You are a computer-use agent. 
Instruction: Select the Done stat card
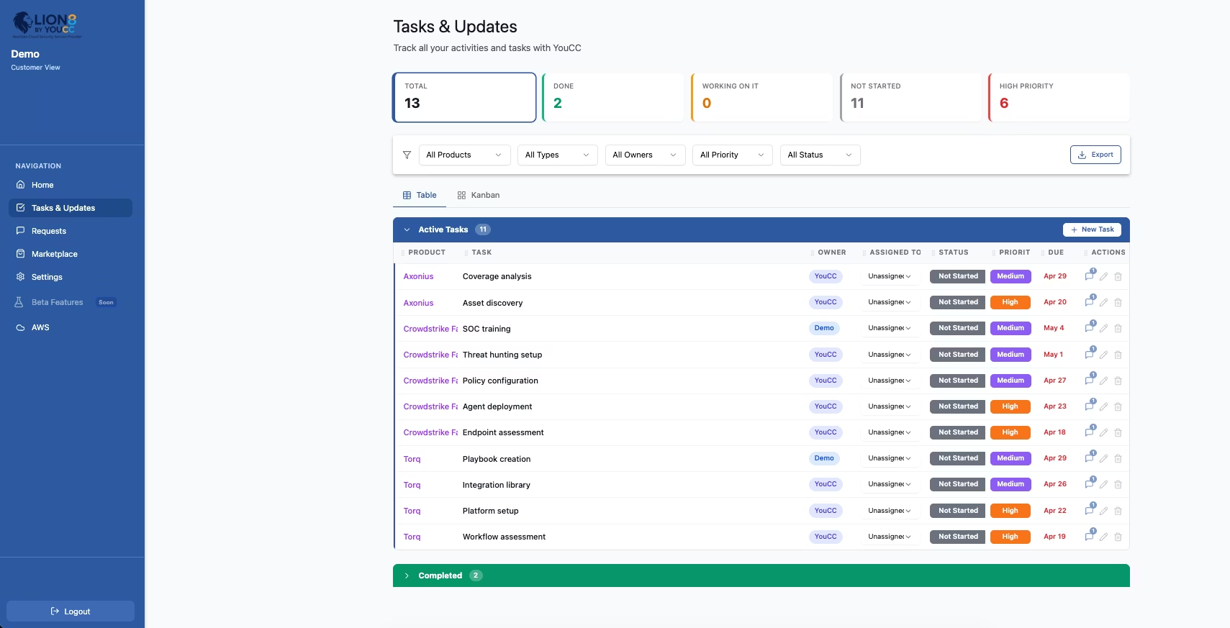point(612,97)
